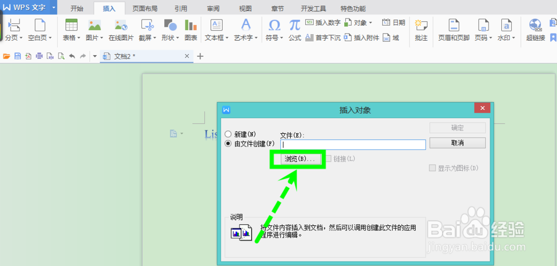Open the 章节 ribbon tab
Viewport: 557px width, 266px height.
tap(277, 8)
